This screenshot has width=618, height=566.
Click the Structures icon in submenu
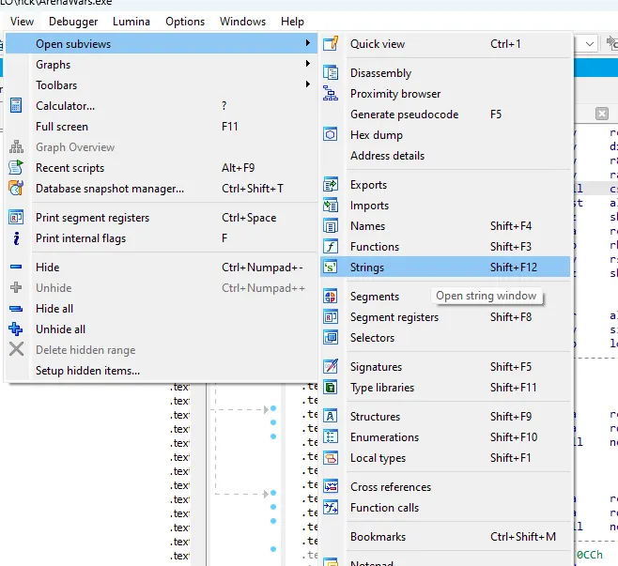pyautogui.click(x=331, y=417)
